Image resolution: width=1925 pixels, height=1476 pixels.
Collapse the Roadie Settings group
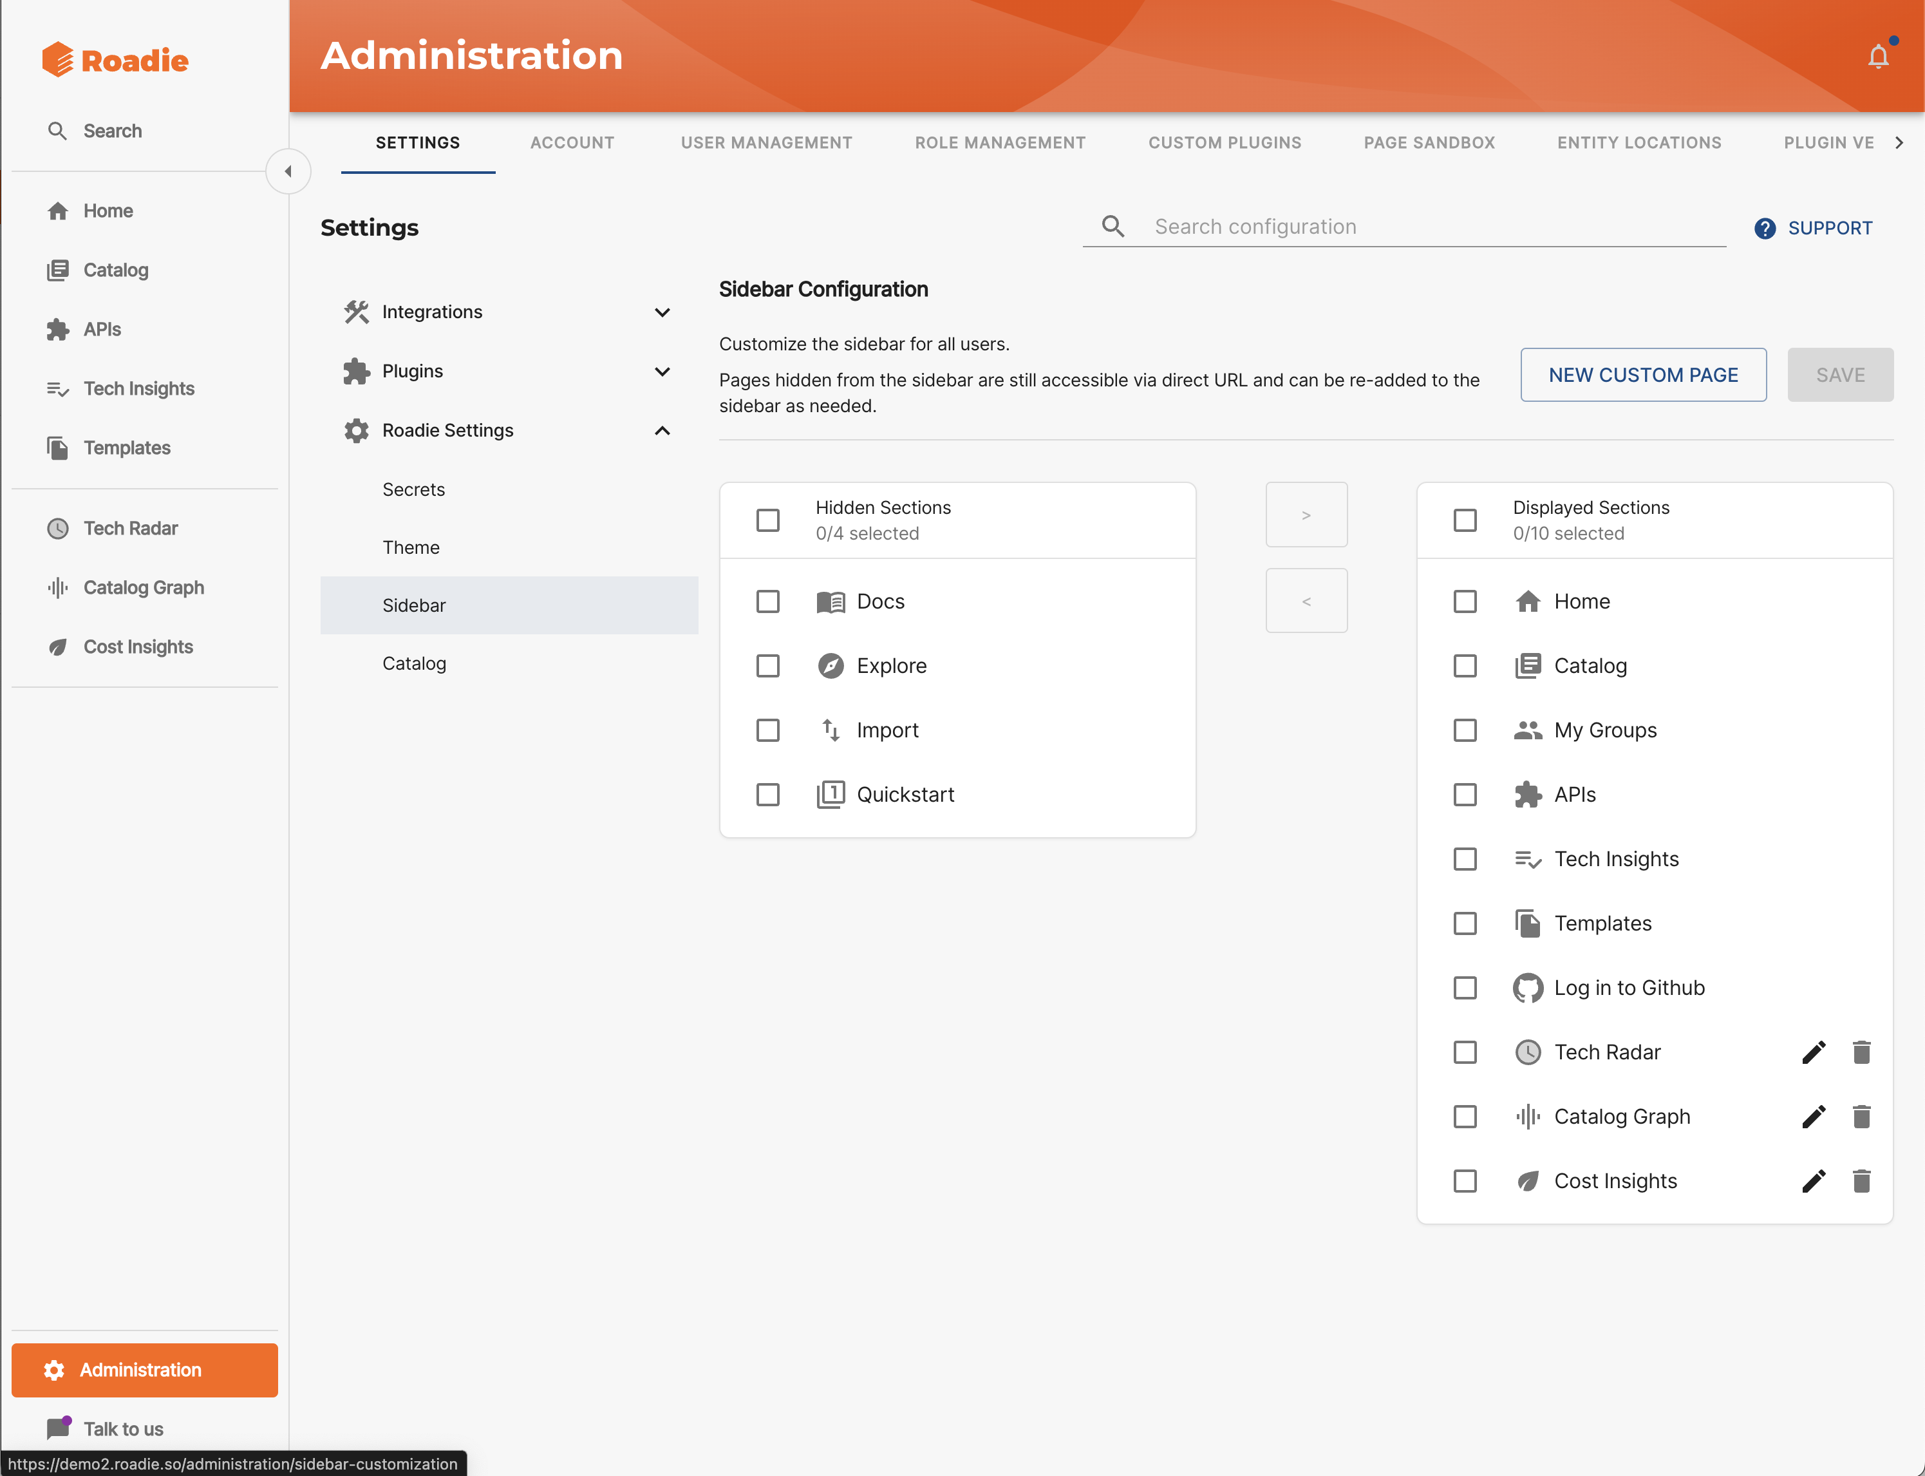pyautogui.click(x=509, y=430)
